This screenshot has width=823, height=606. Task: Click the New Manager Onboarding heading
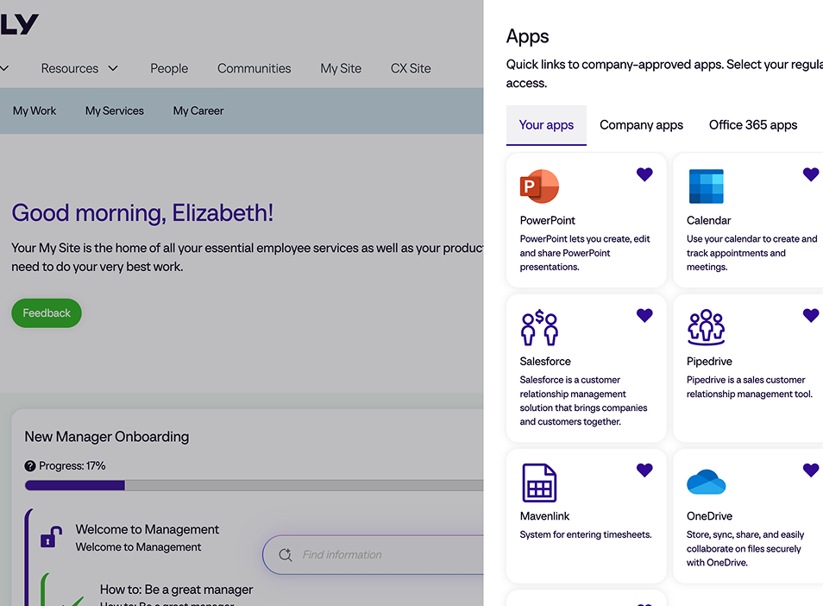click(x=107, y=437)
